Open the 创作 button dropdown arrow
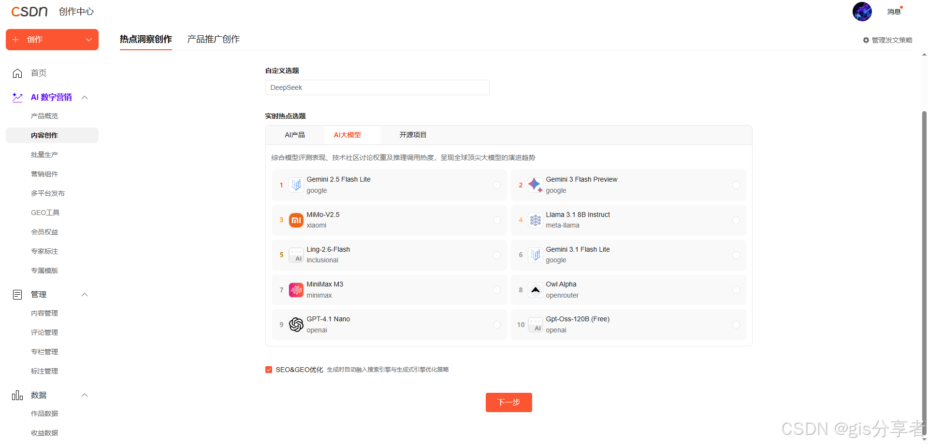Viewport: 928px width, 444px height. (x=89, y=40)
